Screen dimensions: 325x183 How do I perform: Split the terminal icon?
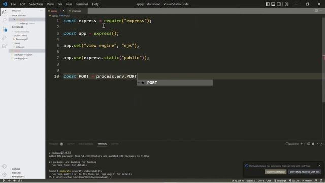309,144
